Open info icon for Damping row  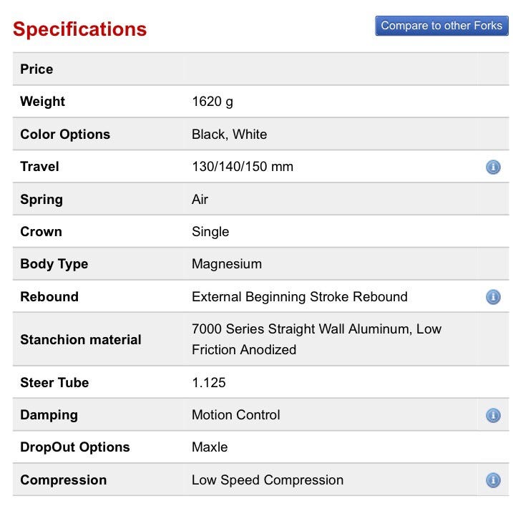(493, 415)
